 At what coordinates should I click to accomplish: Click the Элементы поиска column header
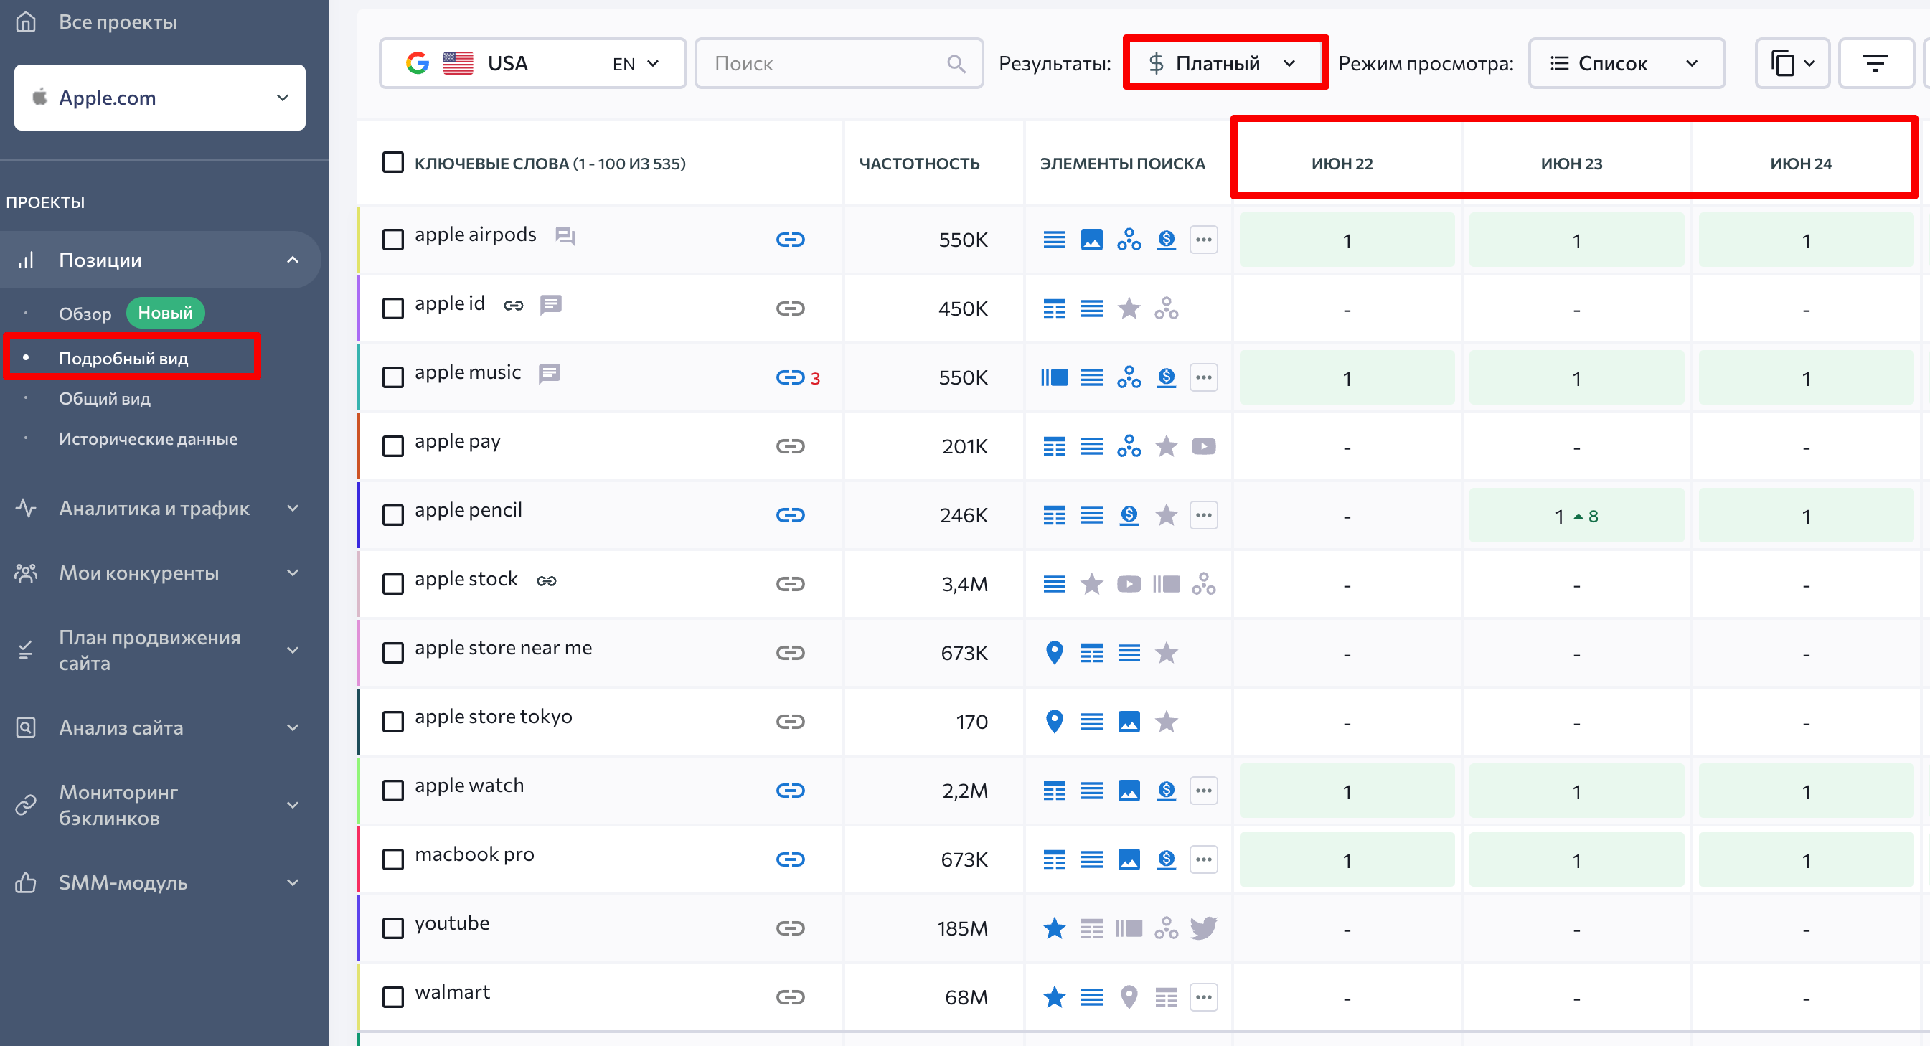point(1122,164)
